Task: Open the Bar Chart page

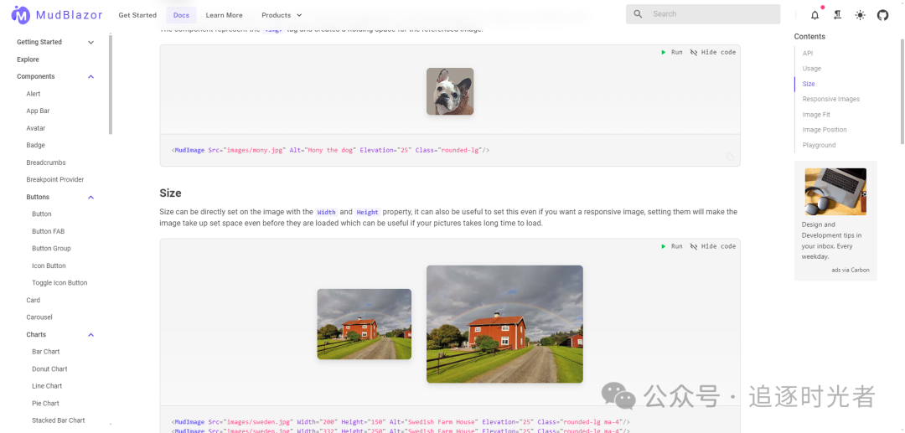Action: 45,352
